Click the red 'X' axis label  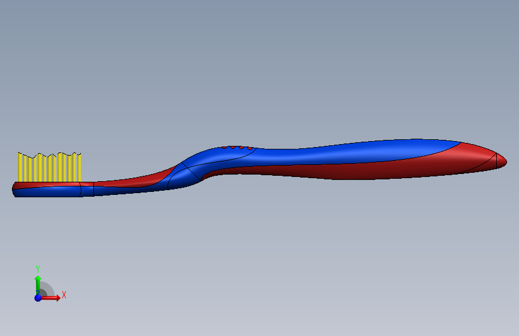point(64,295)
